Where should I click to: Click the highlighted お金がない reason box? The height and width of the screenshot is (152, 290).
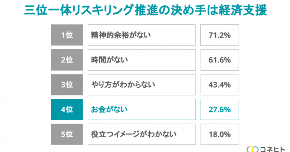(142, 109)
